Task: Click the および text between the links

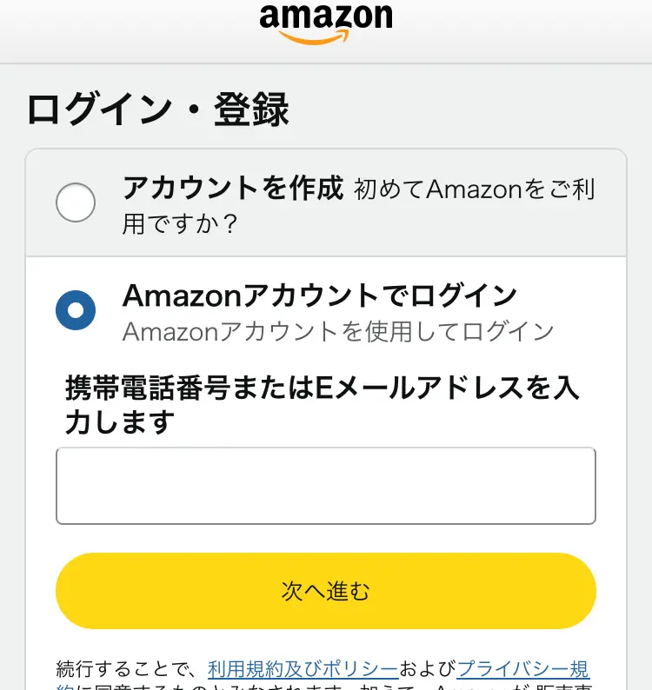Action: tap(428, 669)
